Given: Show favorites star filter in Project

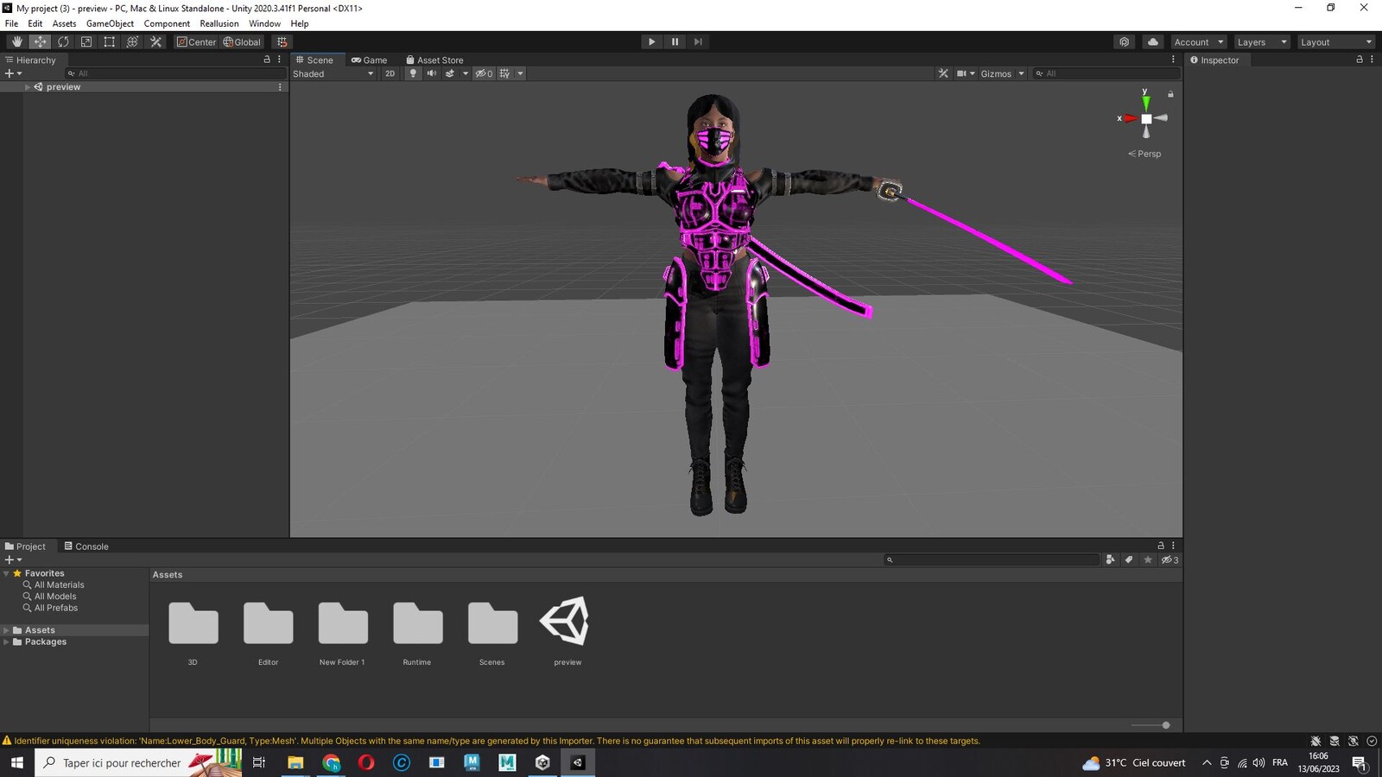Looking at the screenshot, I should pos(1148,559).
